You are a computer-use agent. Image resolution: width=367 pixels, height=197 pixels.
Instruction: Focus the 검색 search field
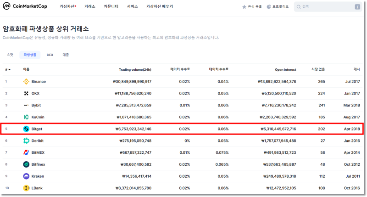click(328, 7)
